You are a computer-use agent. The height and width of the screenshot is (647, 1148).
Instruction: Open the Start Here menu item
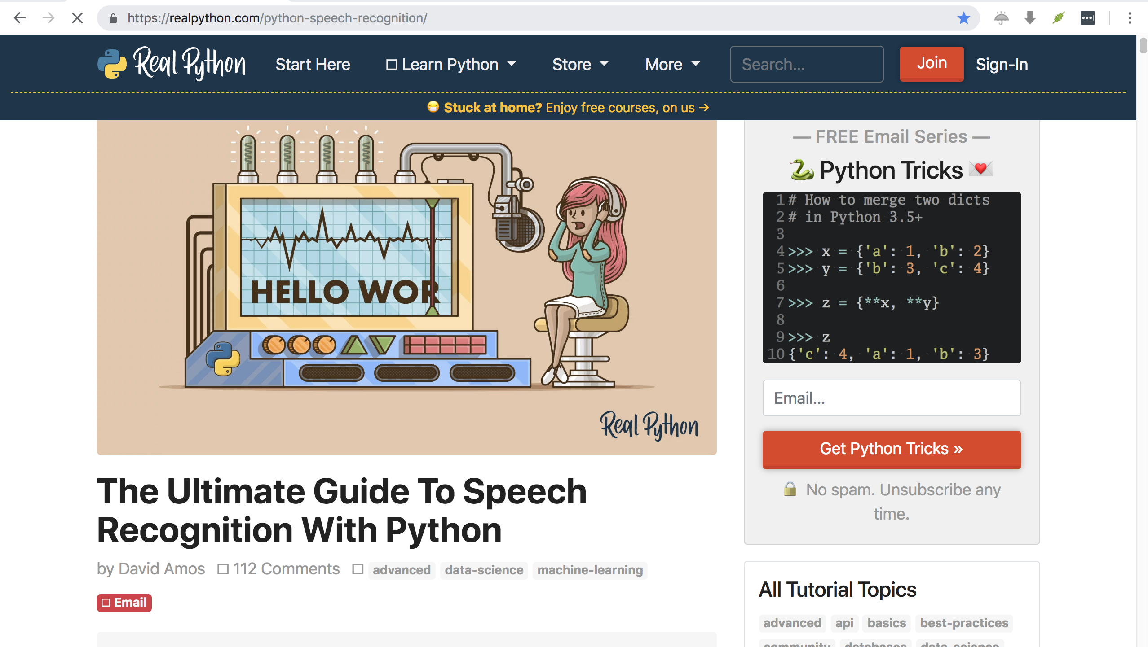pos(313,65)
